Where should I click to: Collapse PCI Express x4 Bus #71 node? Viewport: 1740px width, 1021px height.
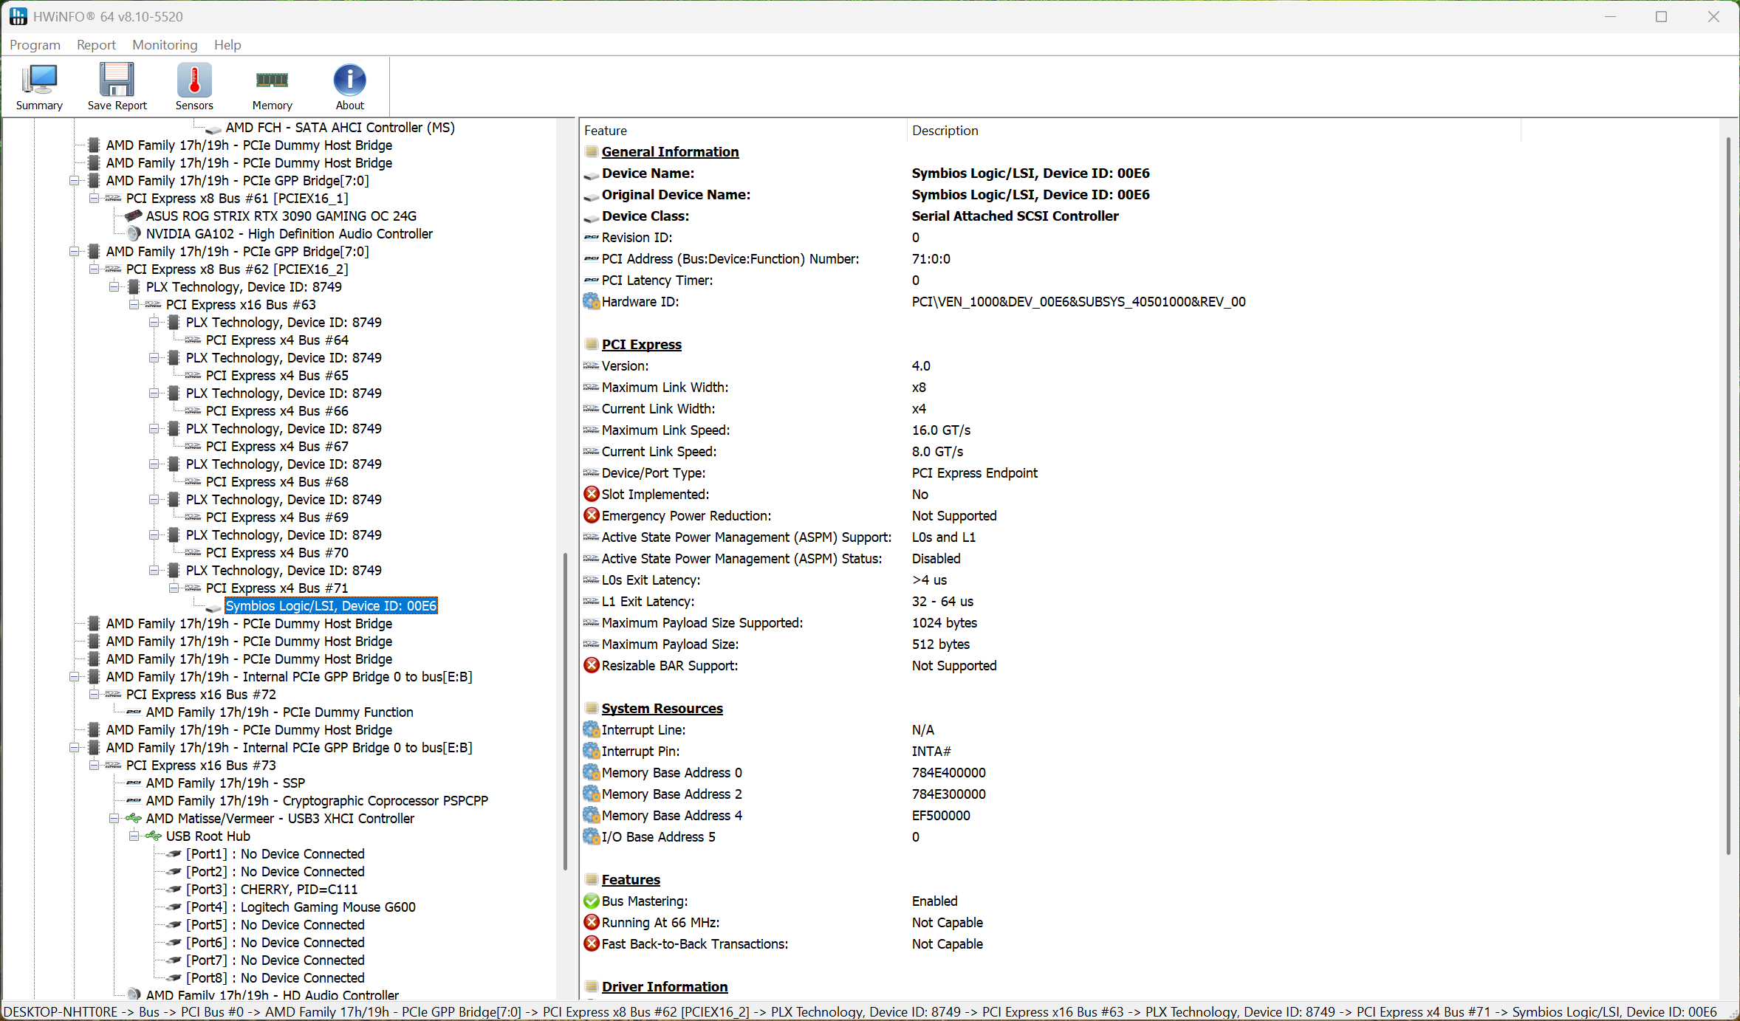click(x=174, y=588)
